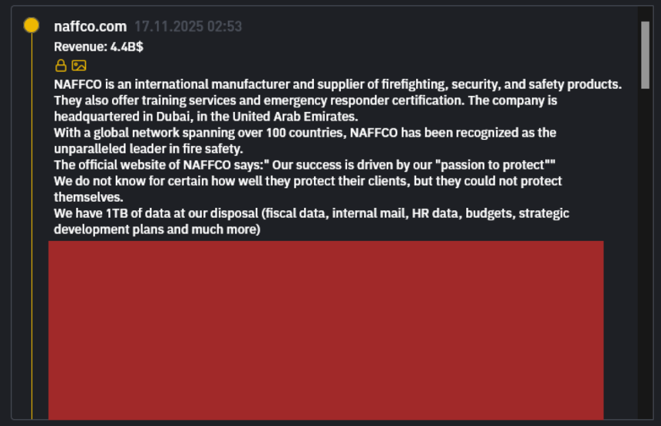Click the Revenue: 4.4B$ line
This screenshot has width=661, height=426.
pyautogui.click(x=99, y=46)
